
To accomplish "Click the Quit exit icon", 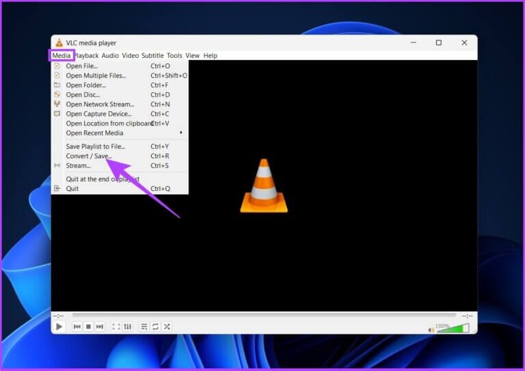I will point(57,189).
